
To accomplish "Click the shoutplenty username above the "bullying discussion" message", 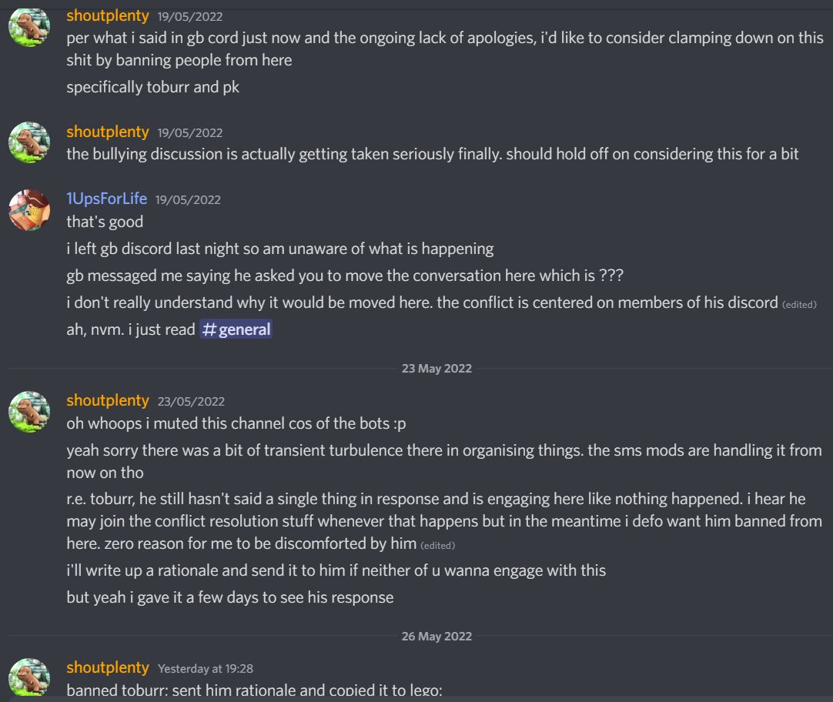I will coord(107,132).
